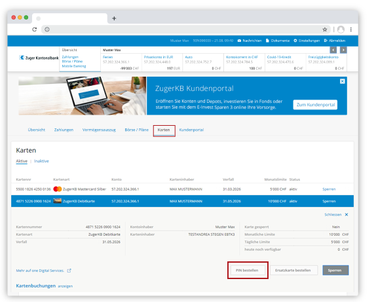Open Zahlungen link in header menu
The width and height of the screenshot is (376, 302).
coord(70,57)
